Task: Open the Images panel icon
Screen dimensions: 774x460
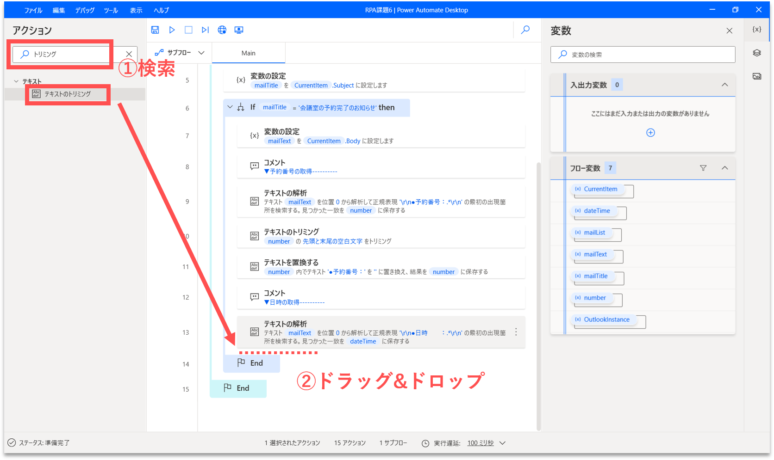Action: tap(757, 76)
